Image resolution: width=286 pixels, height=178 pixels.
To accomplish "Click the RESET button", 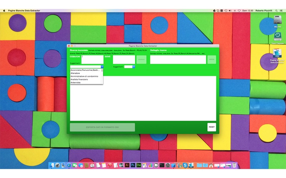I will pyautogui.click(x=212, y=127).
